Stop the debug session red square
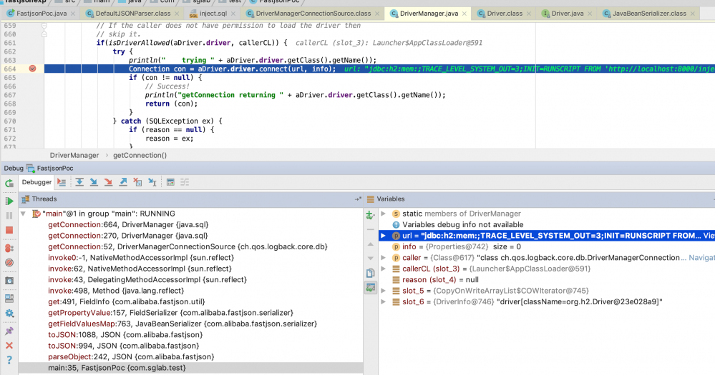 pos(9,230)
